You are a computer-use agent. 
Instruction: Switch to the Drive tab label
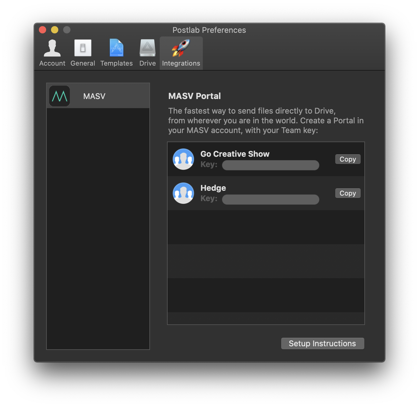(x=148, y=63)
